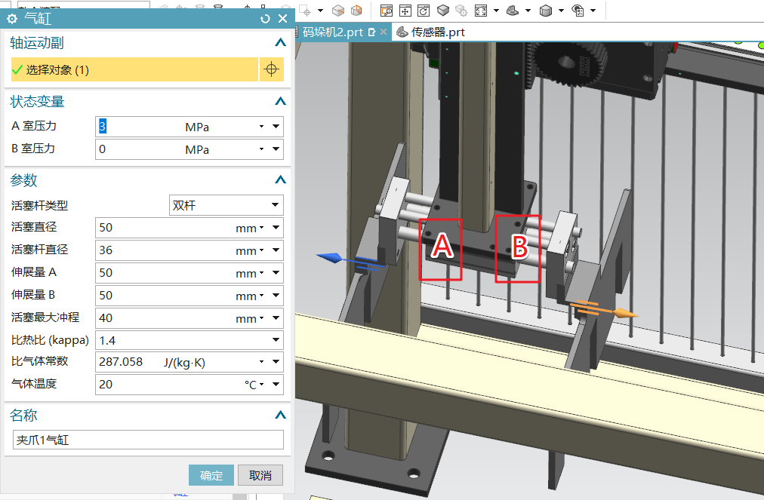Image resolution: width=764 pixels, height=500 pixels.
Task: Collapse the 状态变量 section
Action: pos(280,101)
